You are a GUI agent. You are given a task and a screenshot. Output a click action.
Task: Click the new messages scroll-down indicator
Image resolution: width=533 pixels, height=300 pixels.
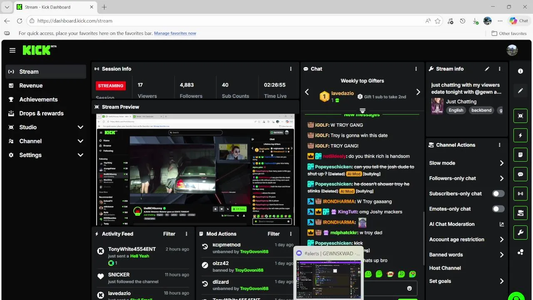pyautogui.click(x=362, y=111)
